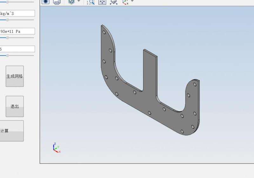
Task: Click the slider below the 93e+11 Pa field
Action: tap(17, 38)
